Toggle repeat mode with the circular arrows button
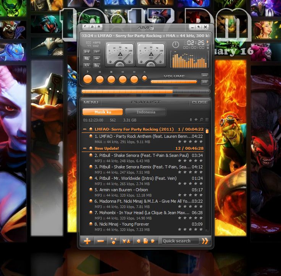This screenshot has width=281, height=276. pos(87,65)
